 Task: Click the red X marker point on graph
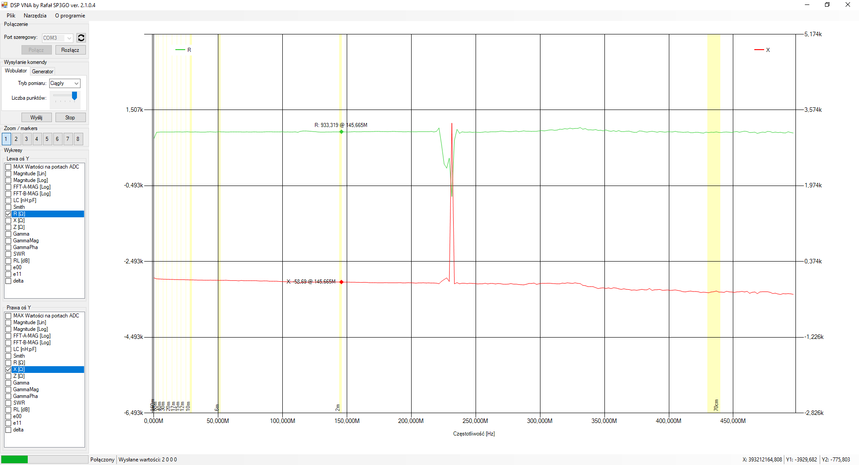click(x=341, y=282)
